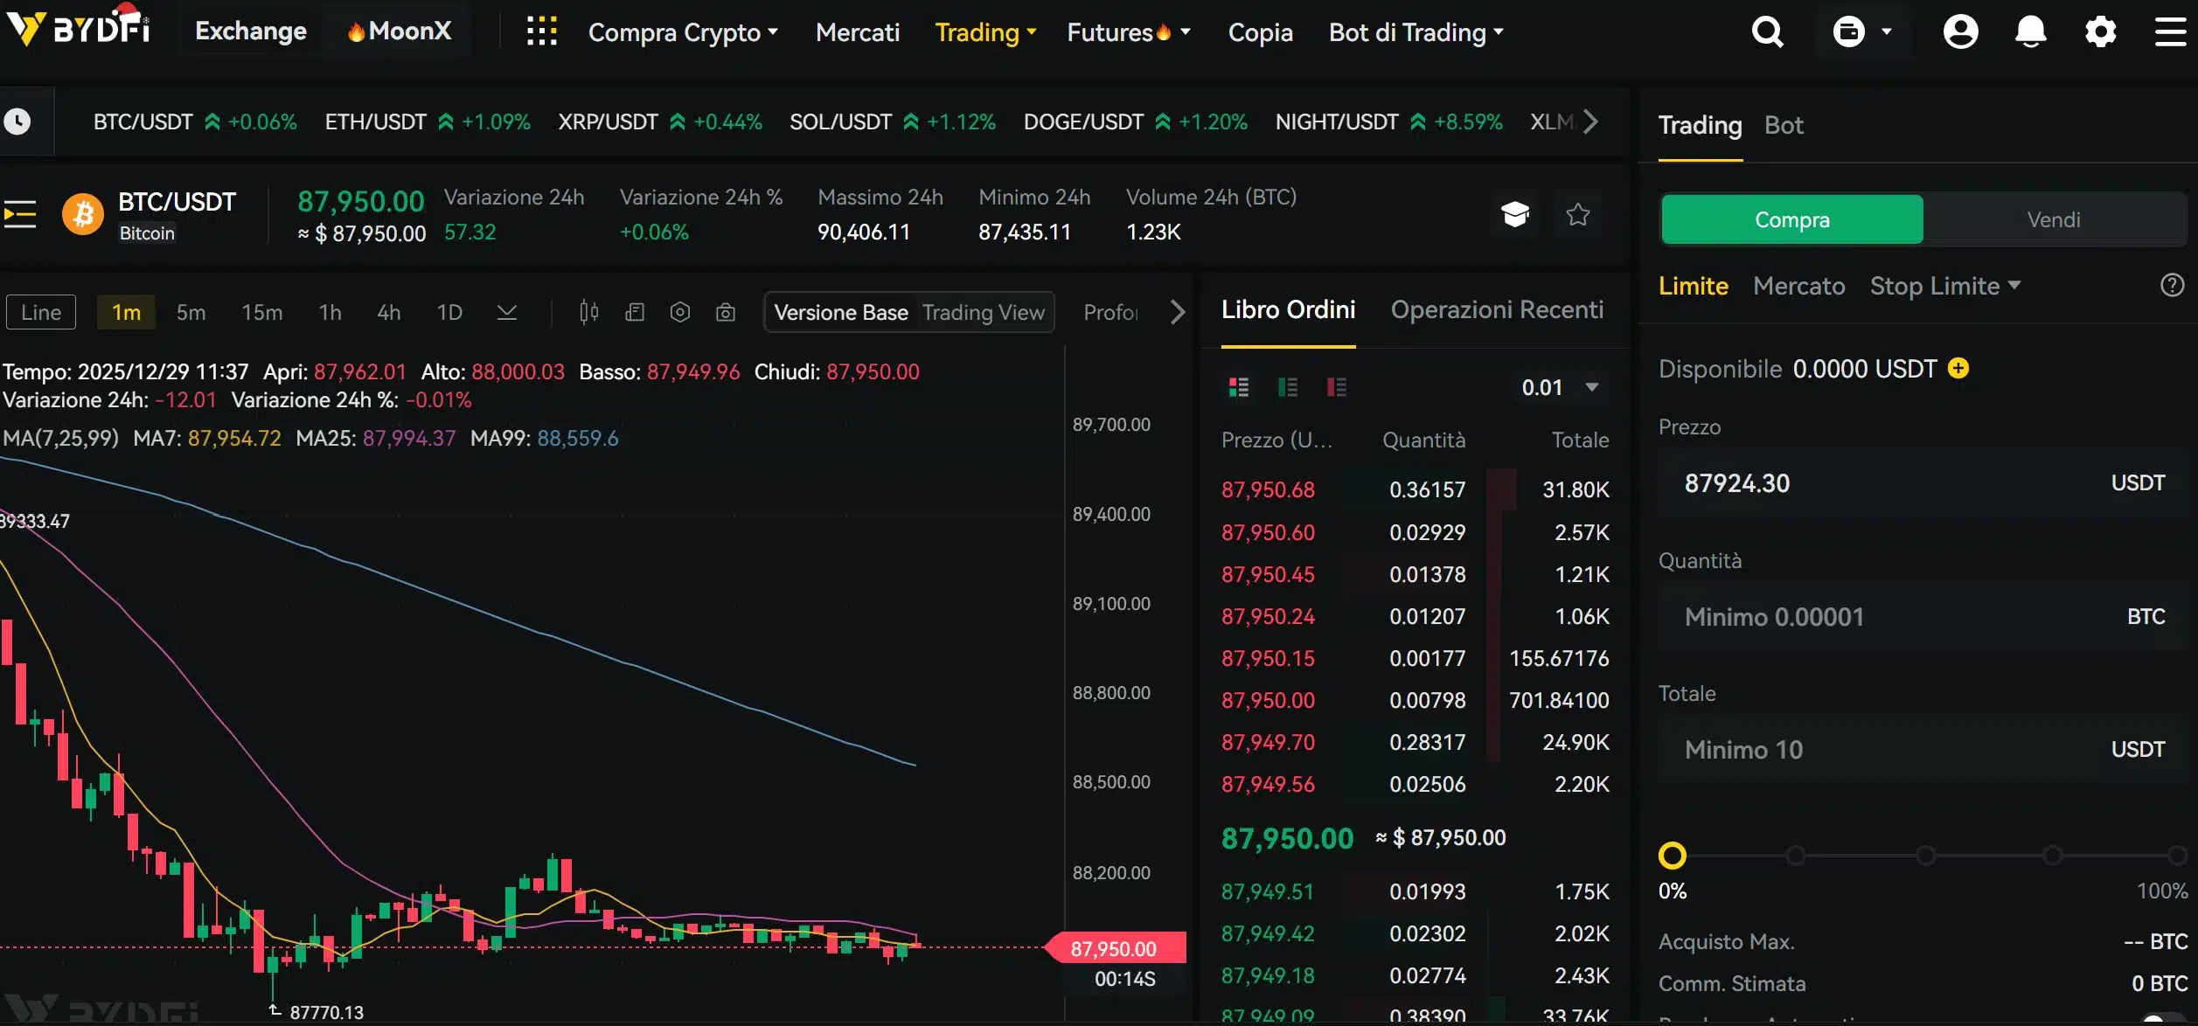The image size is (2198, 1026).
Task: Take a chart snapshot with the camera icon
Action: pyautogui.click(x=726, y=312)
